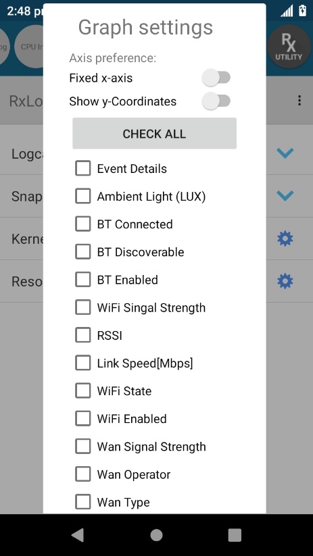Open the three-dot overflow menu
The height and width of the screenshot is (556, 313).
(x=299, y=101)
